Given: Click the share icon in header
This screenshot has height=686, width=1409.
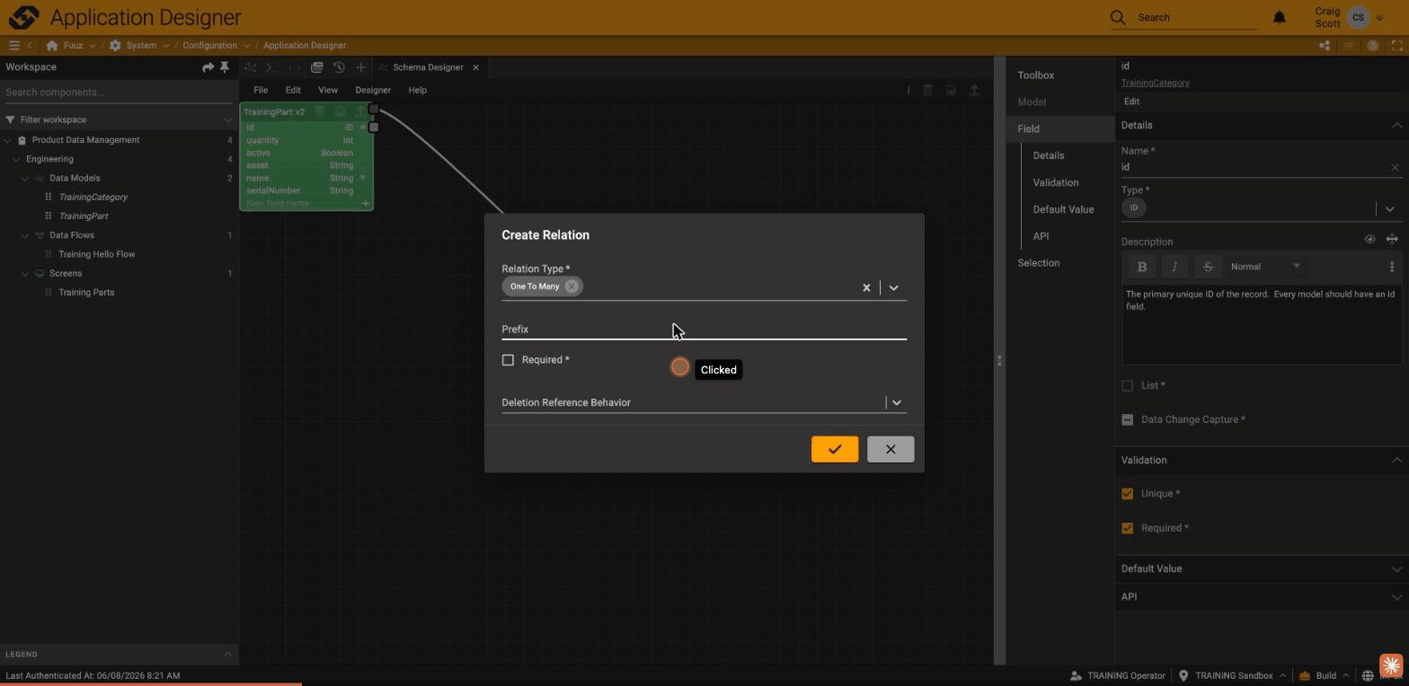Looking at the screenshot, I should (x=1324, y=45).
